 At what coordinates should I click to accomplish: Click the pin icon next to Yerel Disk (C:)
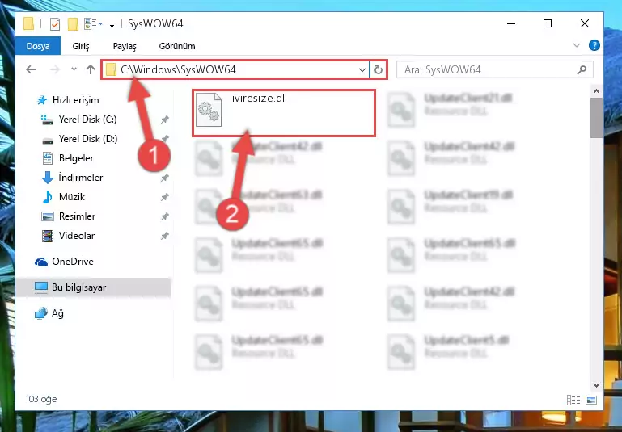point(165,120)
